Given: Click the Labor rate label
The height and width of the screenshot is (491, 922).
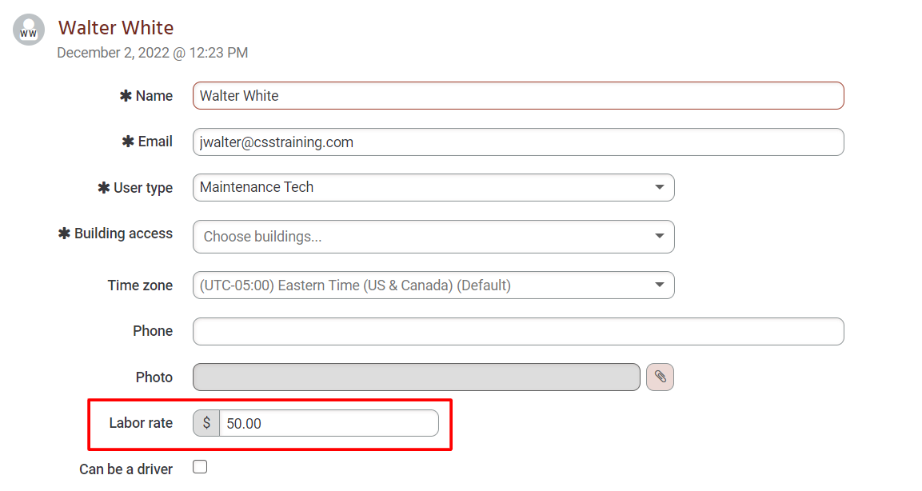Looking at the screenshot, I should pos(141,423).
